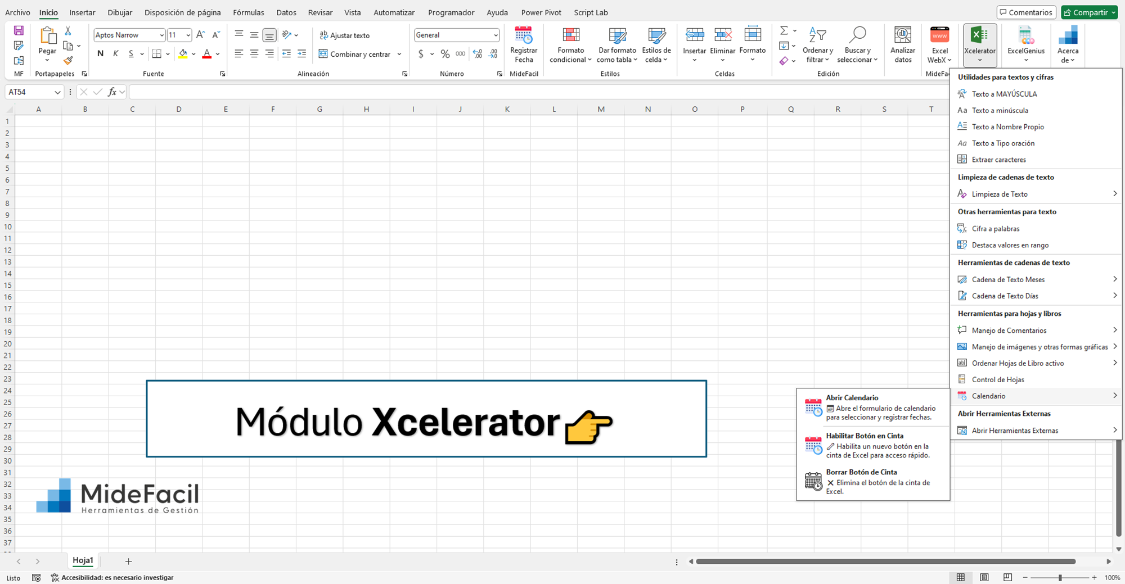1125x584 pixels.
Task: Click Habilitar Botón en Cinta option
Action: [x=873, y=445]
